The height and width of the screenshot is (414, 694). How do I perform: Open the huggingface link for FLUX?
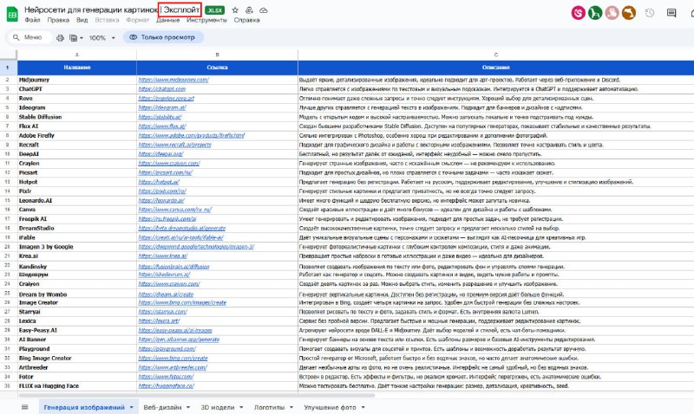166,386
